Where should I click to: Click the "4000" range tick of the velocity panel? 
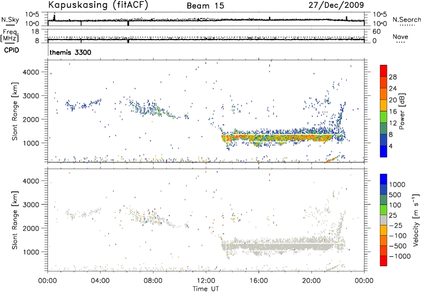(31, 181)
